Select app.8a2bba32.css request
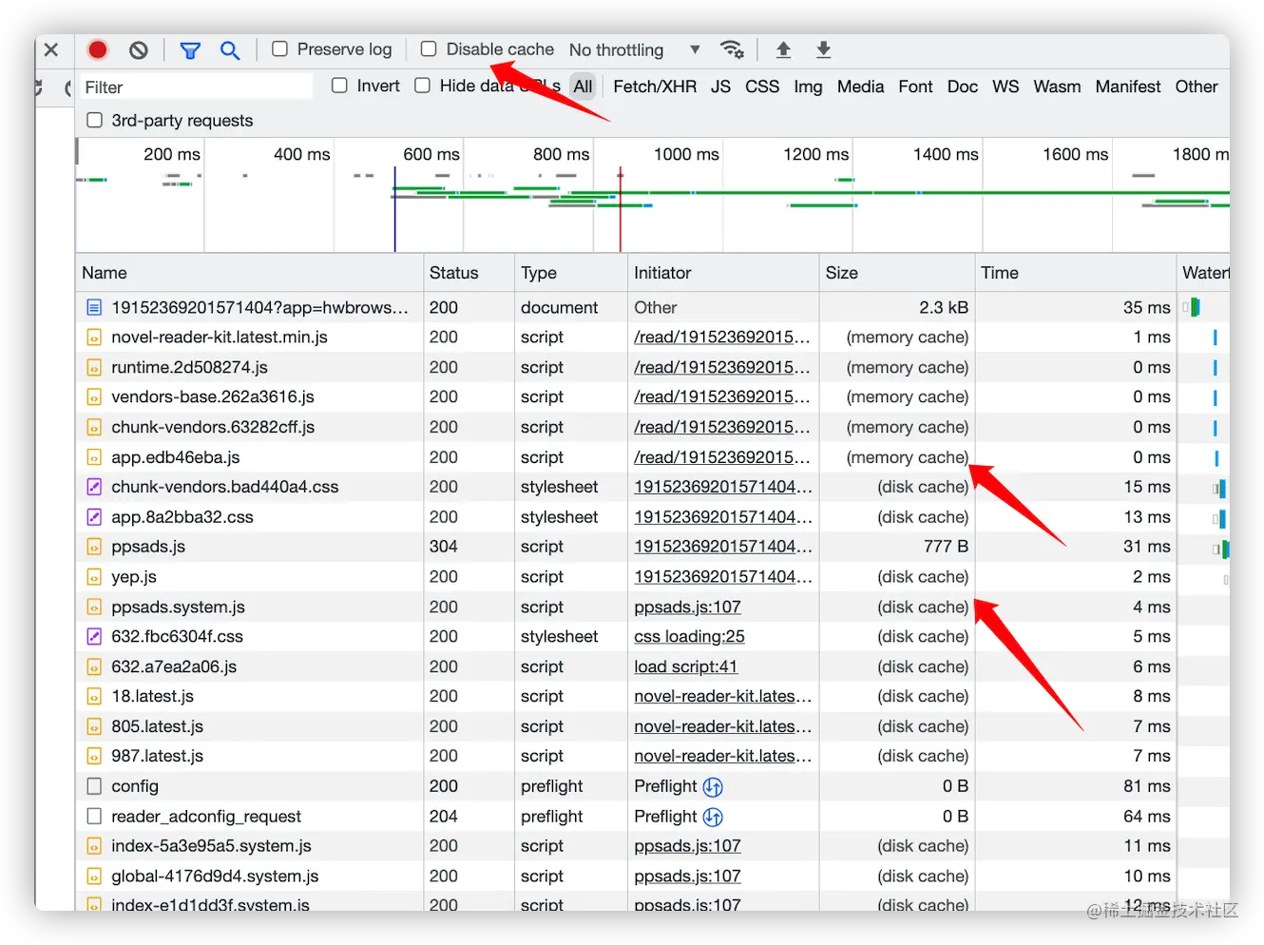This screenshot has height=945, width=1264. [x=182, y=517]
